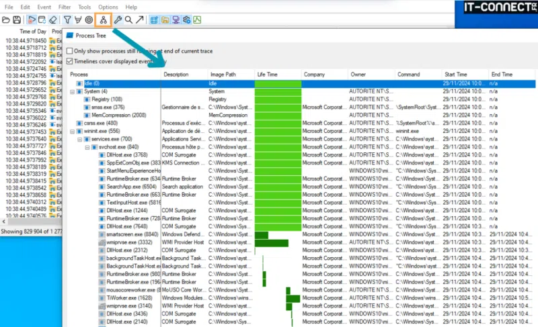Viewport: 538px width, 327px height.
Task: Collapse the services.exe (700) tree node
Action: [79, 140]
